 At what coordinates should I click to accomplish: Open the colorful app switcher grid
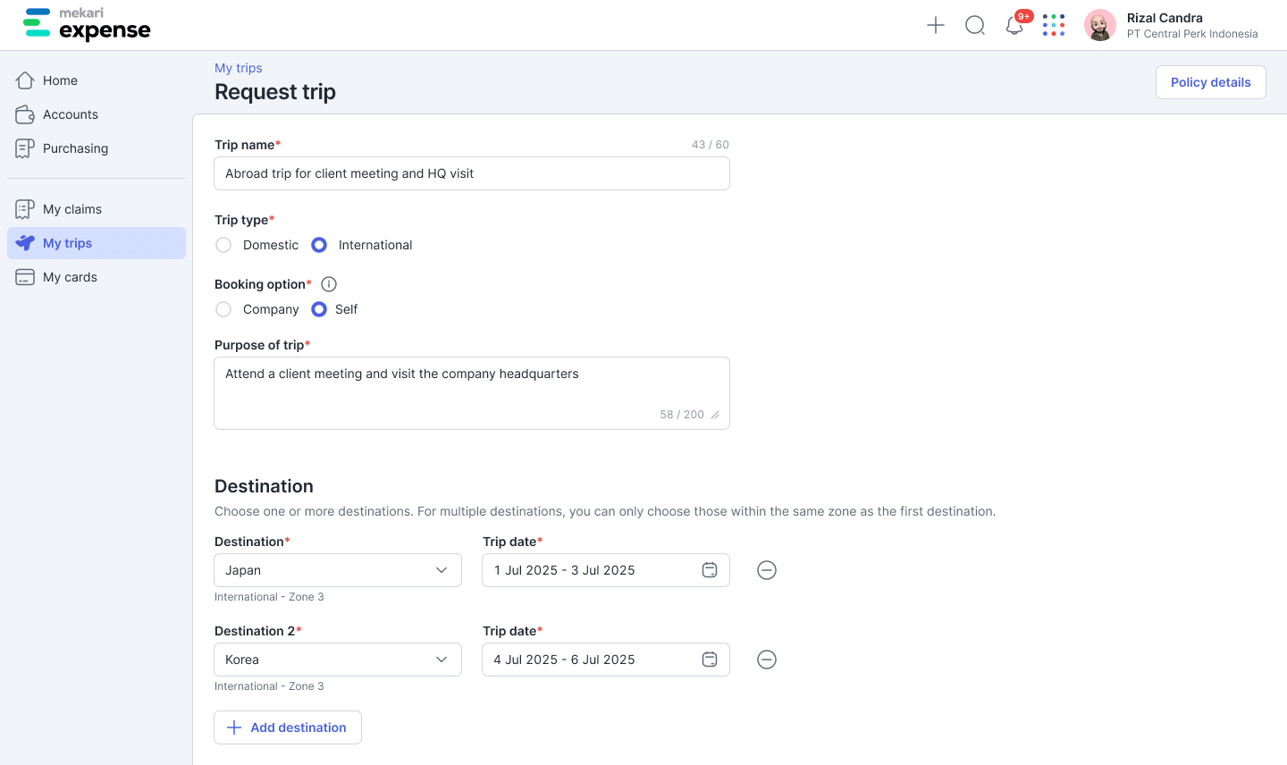click(1054, 25)
